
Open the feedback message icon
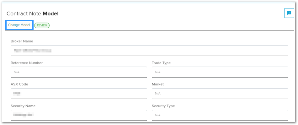[289, 13]
